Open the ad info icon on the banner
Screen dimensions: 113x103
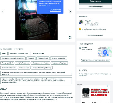pyautogui.click(x=107, y=86)
